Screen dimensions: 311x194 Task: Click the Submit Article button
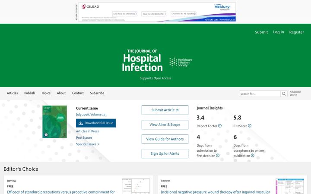165,110
